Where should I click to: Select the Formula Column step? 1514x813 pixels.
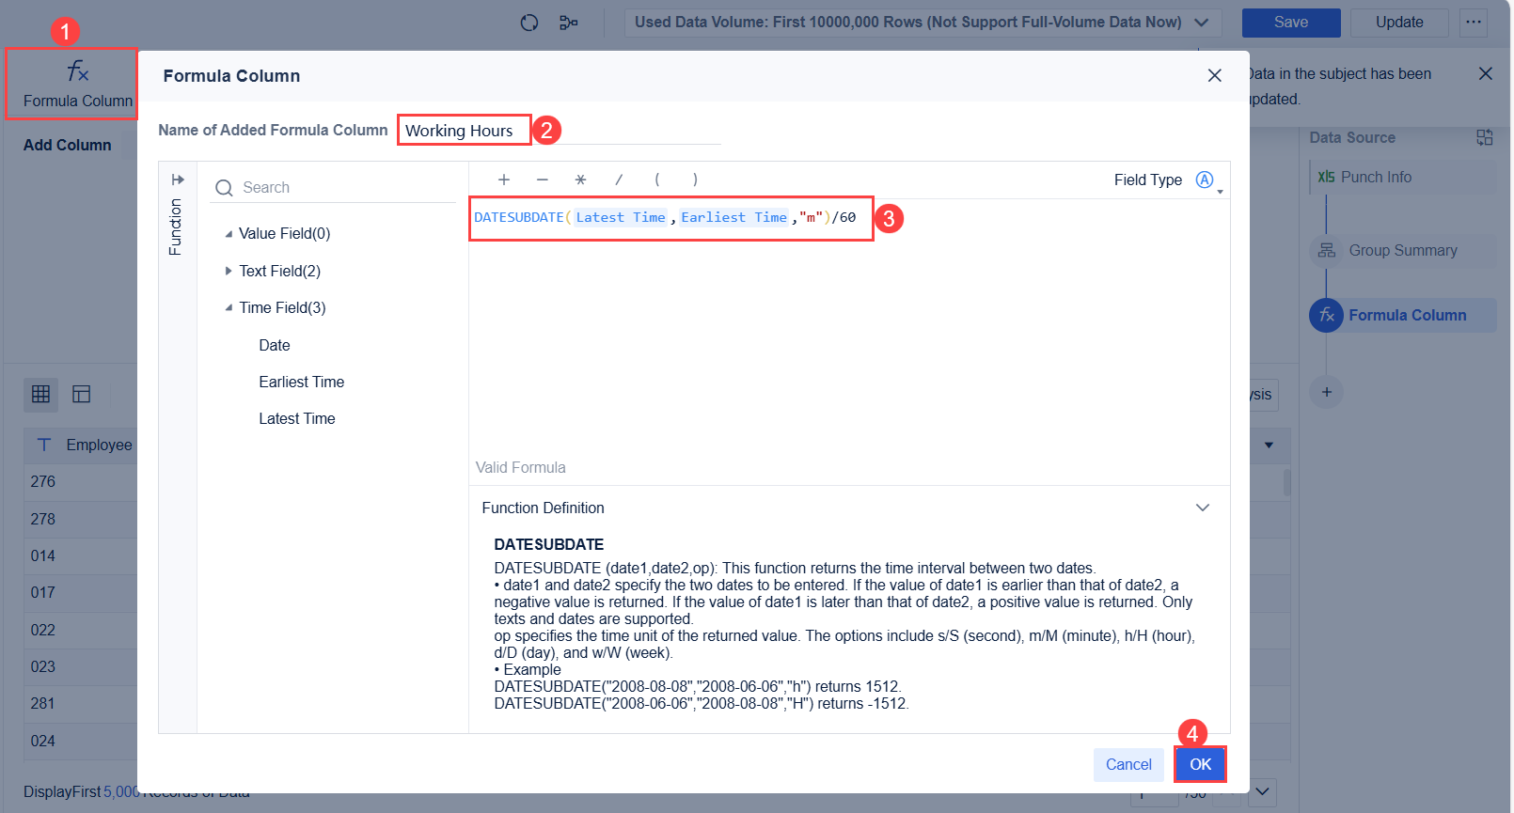point(1402,315)
